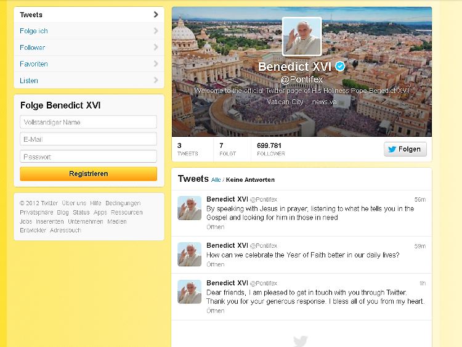Click Öffnen under the prayer tweet

tap(216, 227)
